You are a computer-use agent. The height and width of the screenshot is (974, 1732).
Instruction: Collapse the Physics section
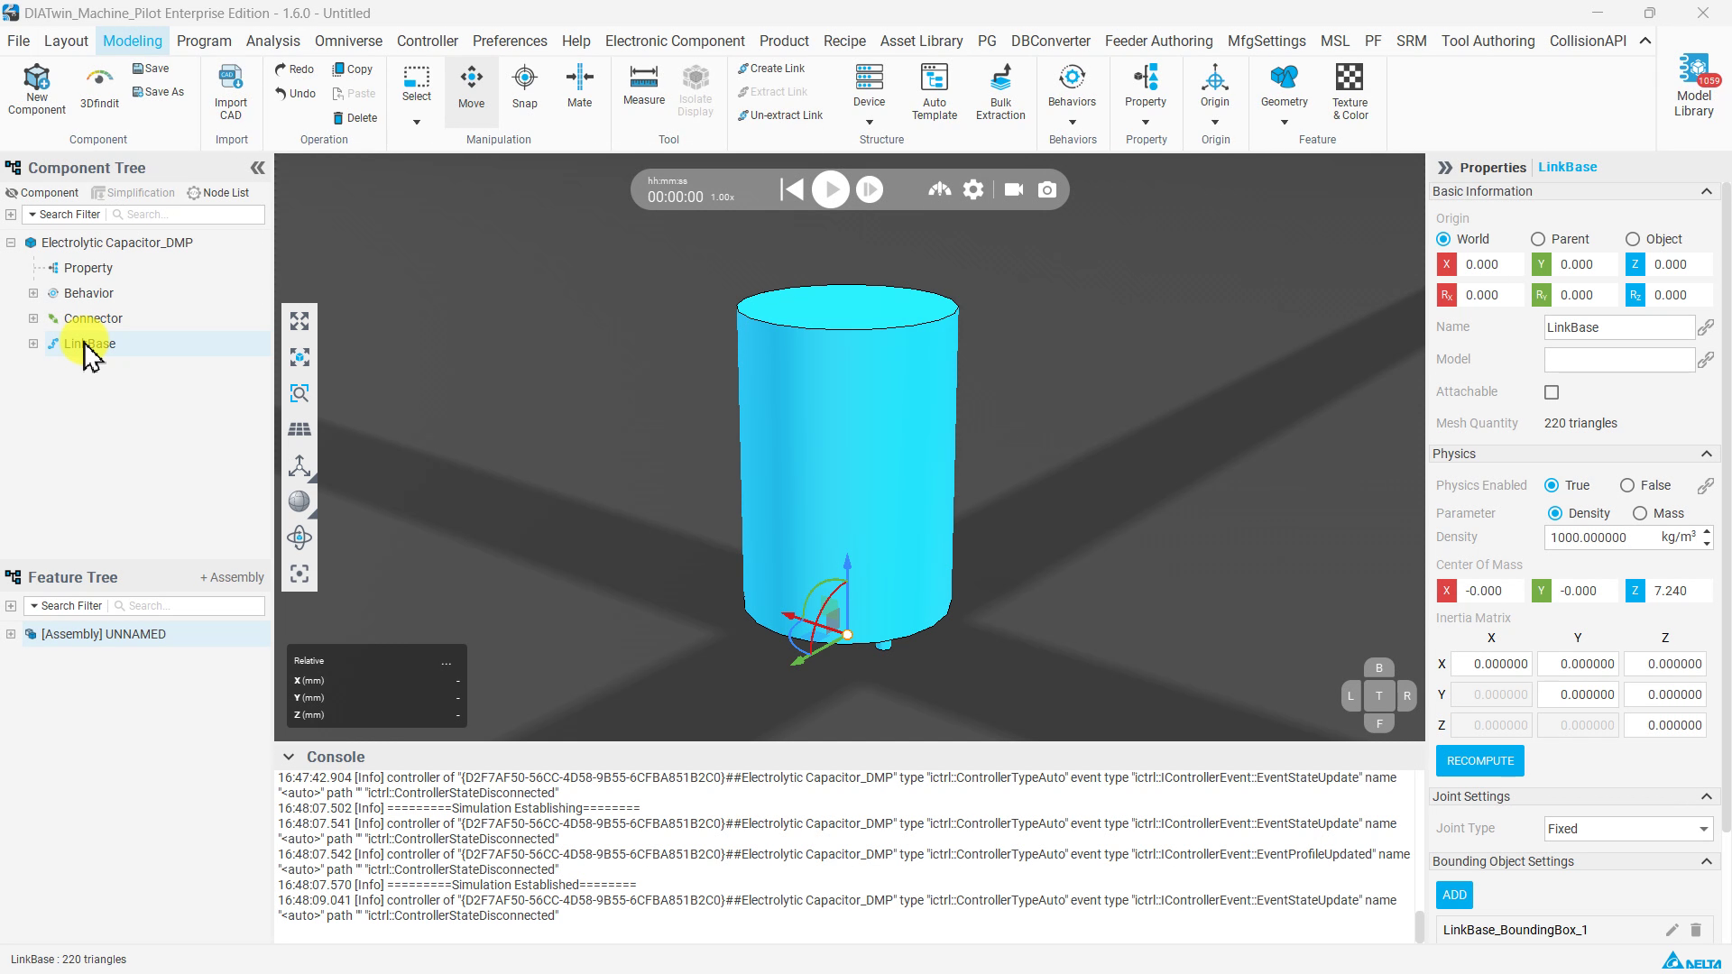[x=1706, y=454]
